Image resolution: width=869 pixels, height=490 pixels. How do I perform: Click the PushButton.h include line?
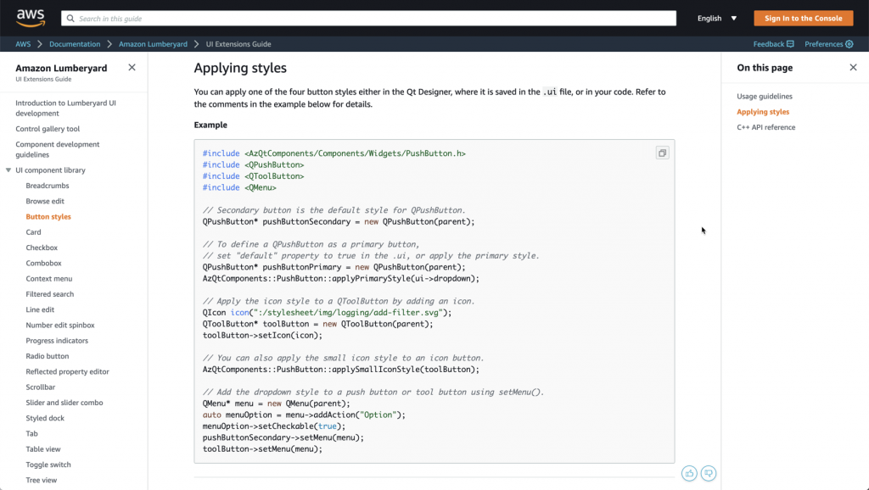(x=334, y=153)
